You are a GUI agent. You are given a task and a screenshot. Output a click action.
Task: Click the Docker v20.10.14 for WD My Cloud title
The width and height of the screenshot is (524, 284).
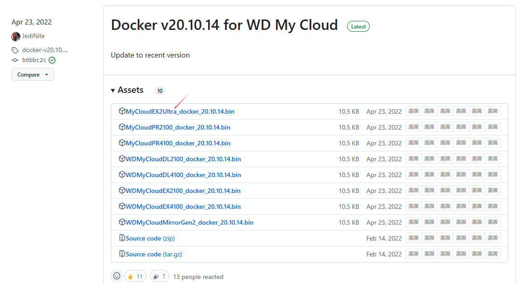click(224, 25)
